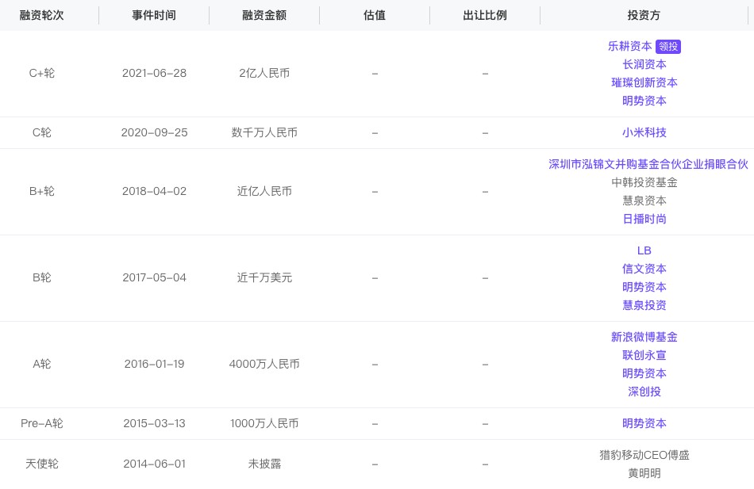Open the 小米科技 investor link

coord(644,132)
